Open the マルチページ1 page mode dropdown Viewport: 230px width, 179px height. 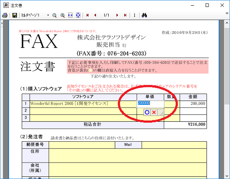48,15
